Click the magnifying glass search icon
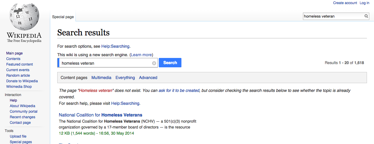Image resolution: width=374 pixels, height=144 pixels. [366, 16]
